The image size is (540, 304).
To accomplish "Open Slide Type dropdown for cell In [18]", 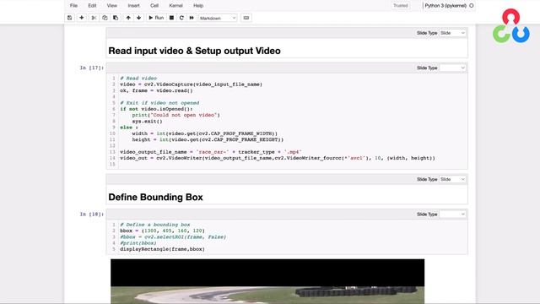I will (452, 214).
